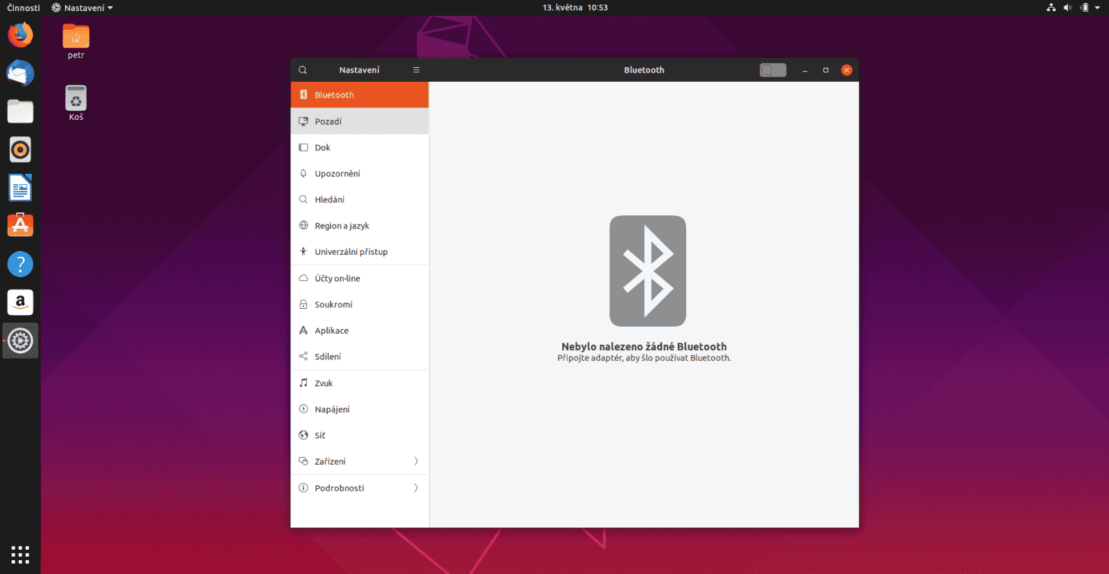Maximize the Settings window
This screenshot has width=1109, height=574.
(x=826, y=70)
